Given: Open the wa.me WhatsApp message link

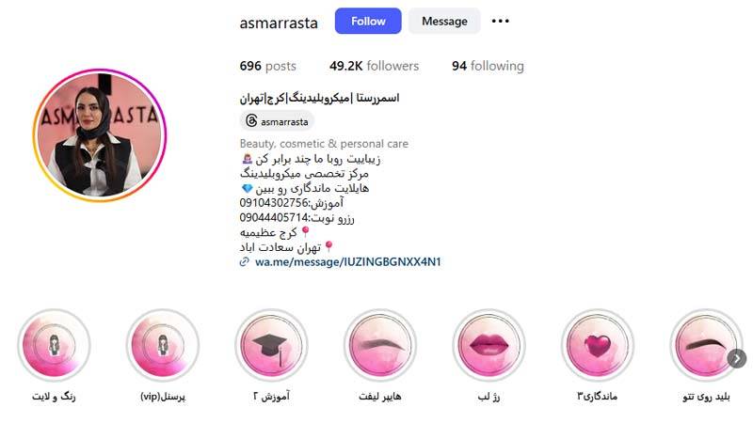Looking at the screenshot, I should (347, 262).
